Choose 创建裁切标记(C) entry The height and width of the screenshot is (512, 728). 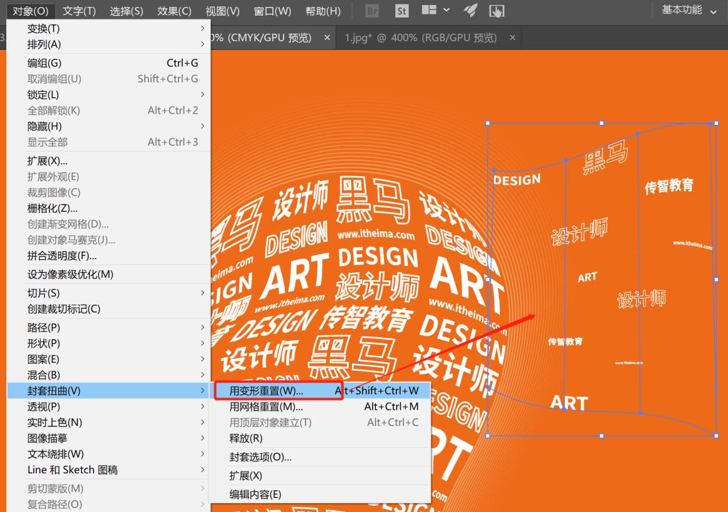109,309
